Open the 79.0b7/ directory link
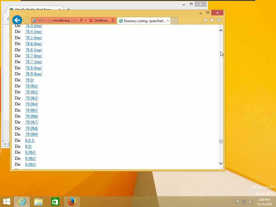 32,122
